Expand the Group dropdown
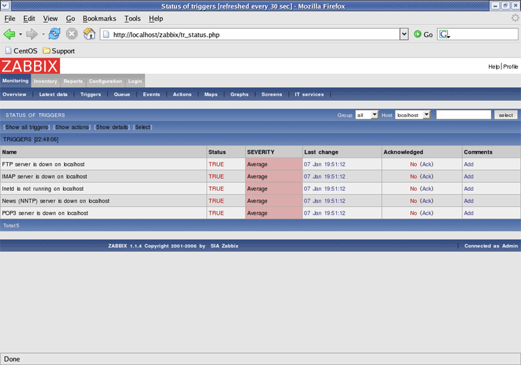521x365 pixels. (x=367, y=115)
